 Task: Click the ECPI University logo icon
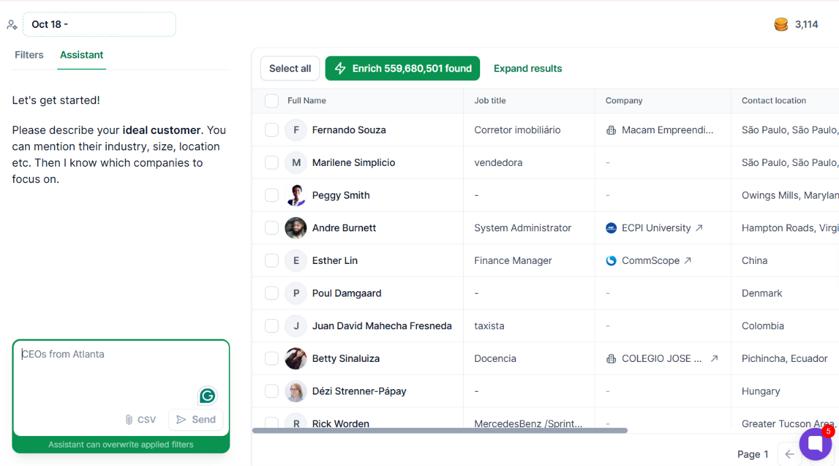611,228
